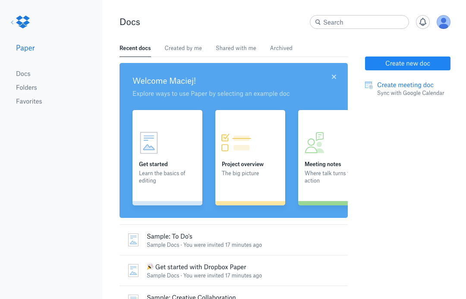Open Get started with Dropbox Paper document
Viewport: 466px width, 299px height.
[233, 271]
